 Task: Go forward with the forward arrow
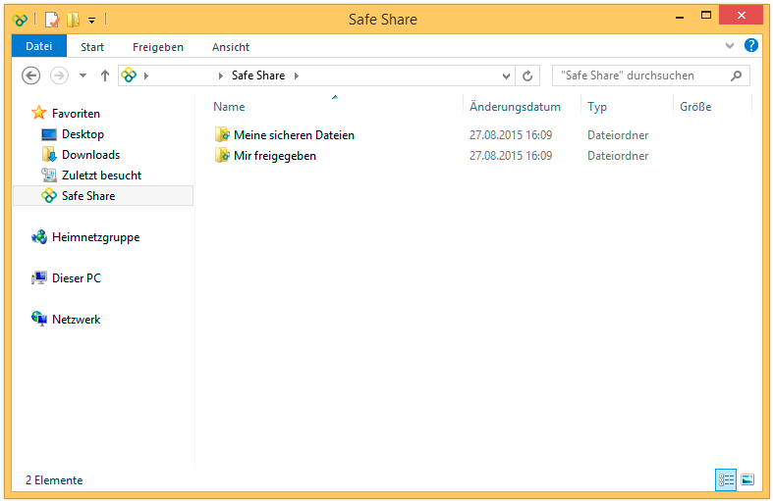[x=59, y=75]
